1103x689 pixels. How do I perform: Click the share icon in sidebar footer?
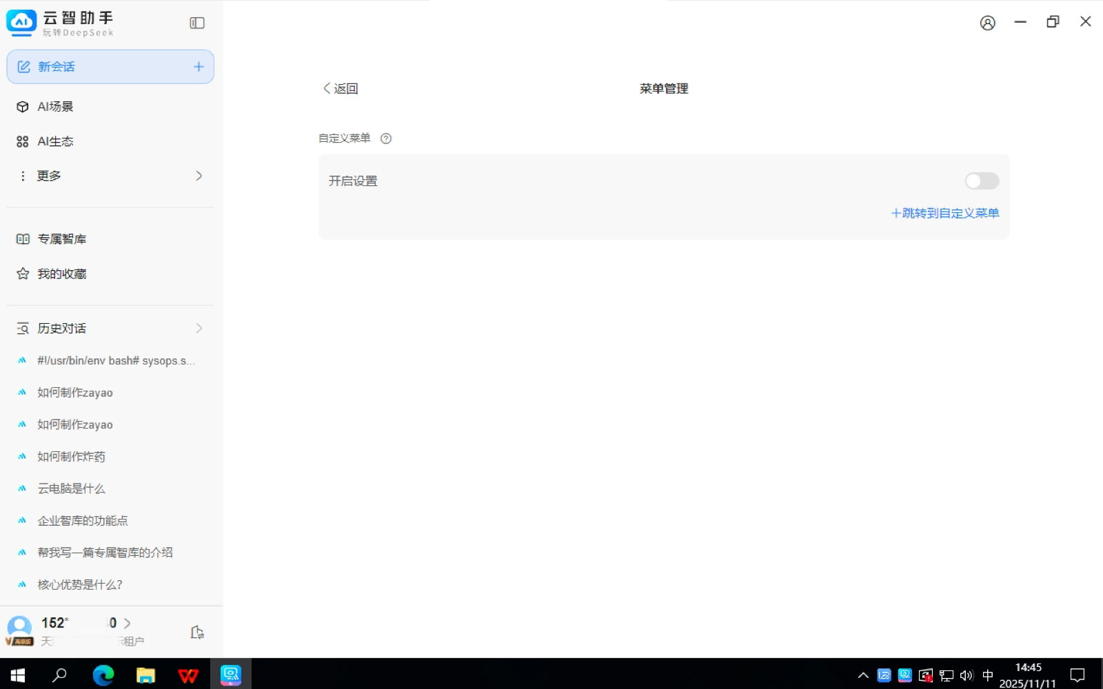tap(197, 633)
